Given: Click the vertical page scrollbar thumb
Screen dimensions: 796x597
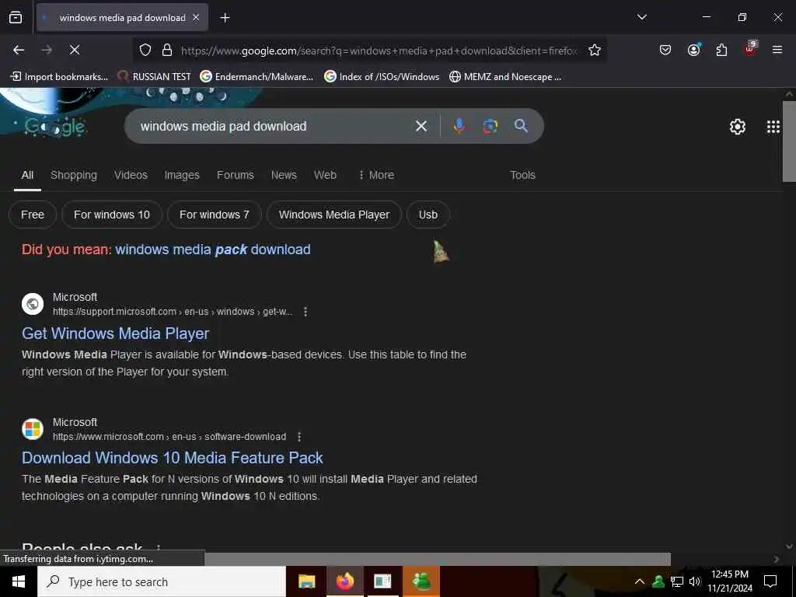Looking at the screenshot, I should tap(789, 141).
